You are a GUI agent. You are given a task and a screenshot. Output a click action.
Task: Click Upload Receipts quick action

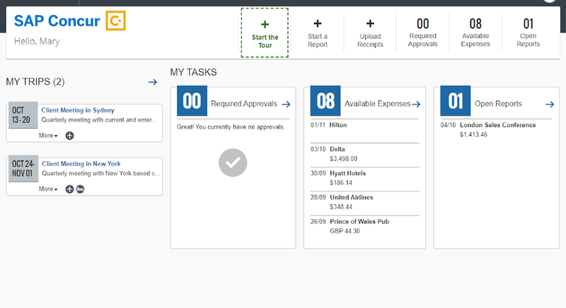click(x=370, y=33)
